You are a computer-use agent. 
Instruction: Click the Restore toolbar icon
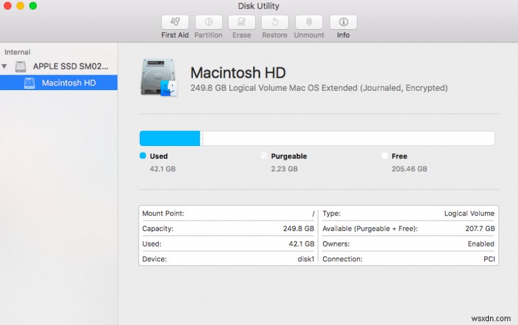point(275,22)
